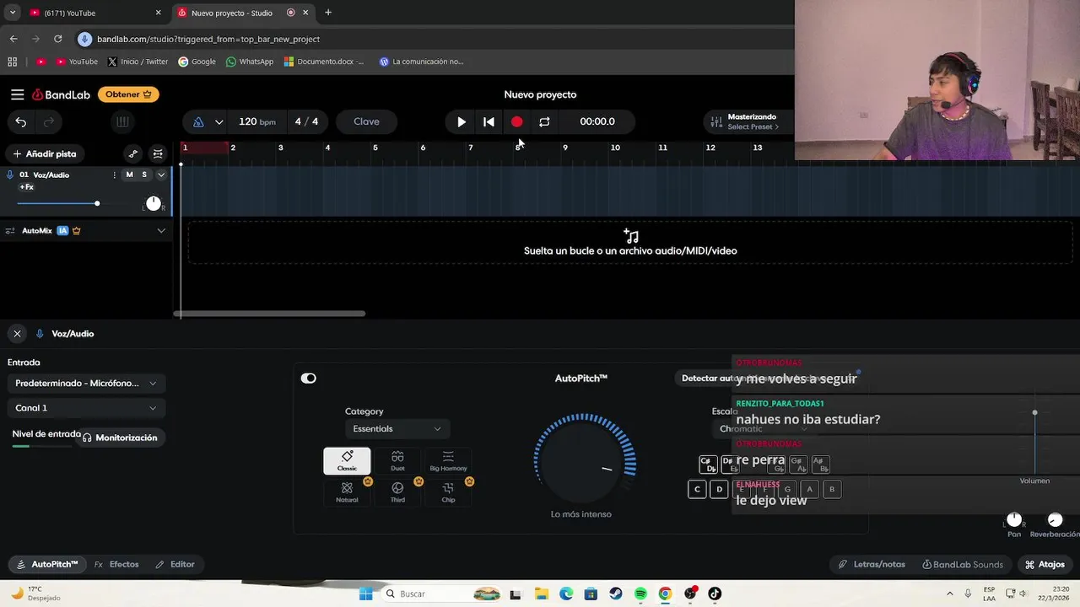This screenshot has height=607, width=1080.
Task: Open the automation curve tool
Action: point(132,153)
